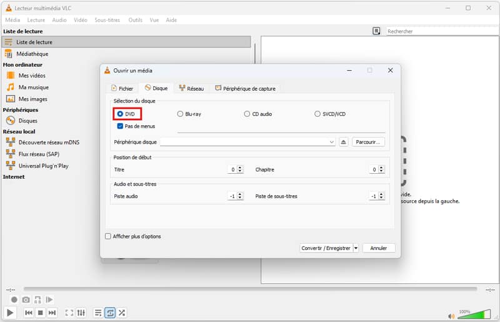
Task: Click the Play button
Action: (10, 313)
